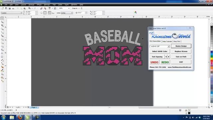Open the File menu
The width and height of the screenshot is (213, 120).
pyautogui.click(x=6, y=5)
